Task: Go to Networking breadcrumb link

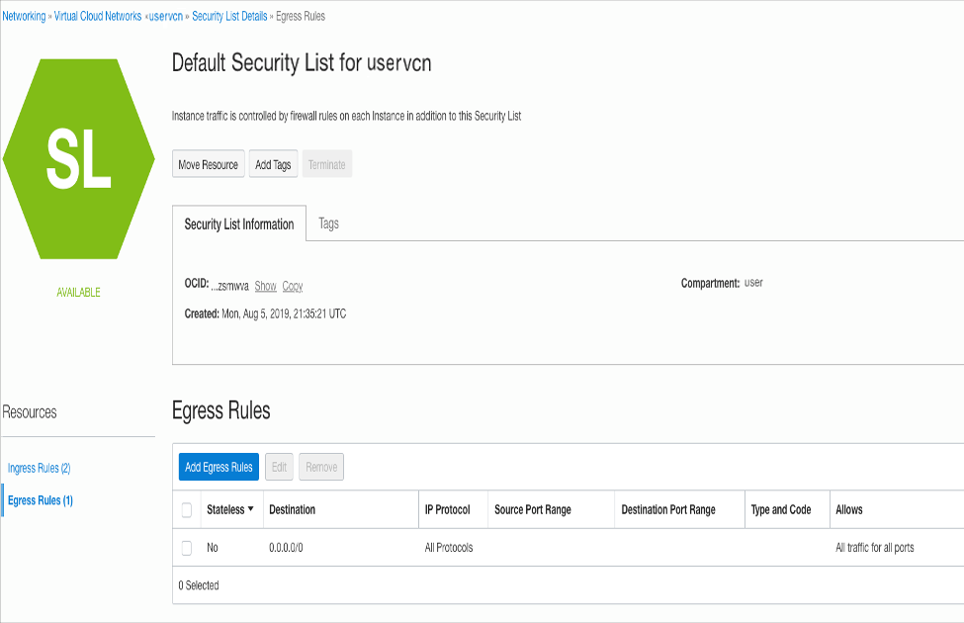Action: coord(24,17)
